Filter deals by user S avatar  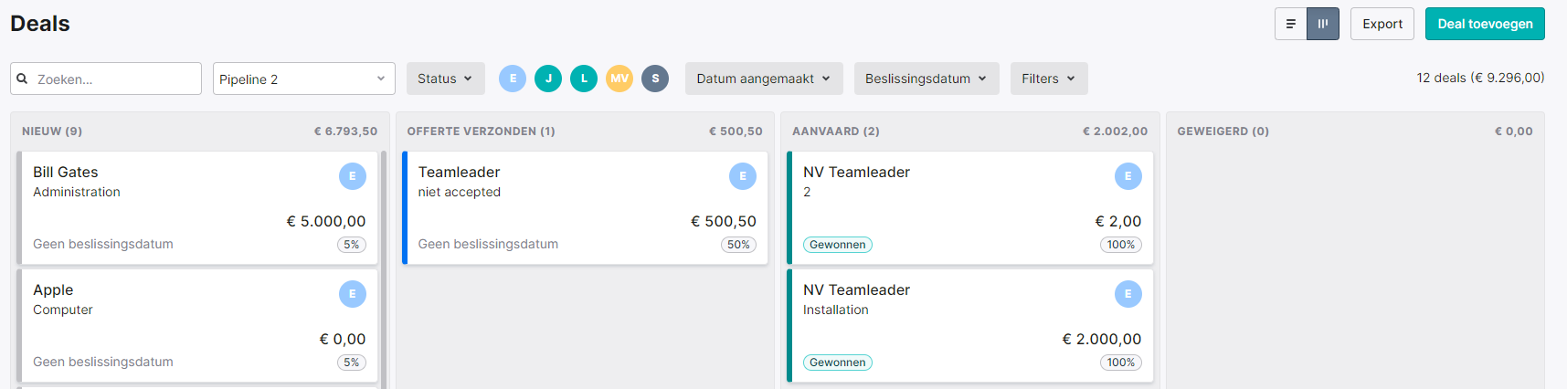coord(655,79)
